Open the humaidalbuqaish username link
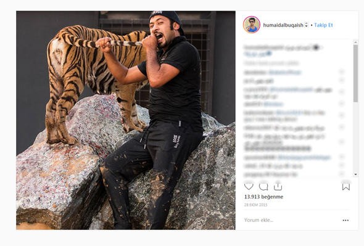 click(x=283, y=25)
